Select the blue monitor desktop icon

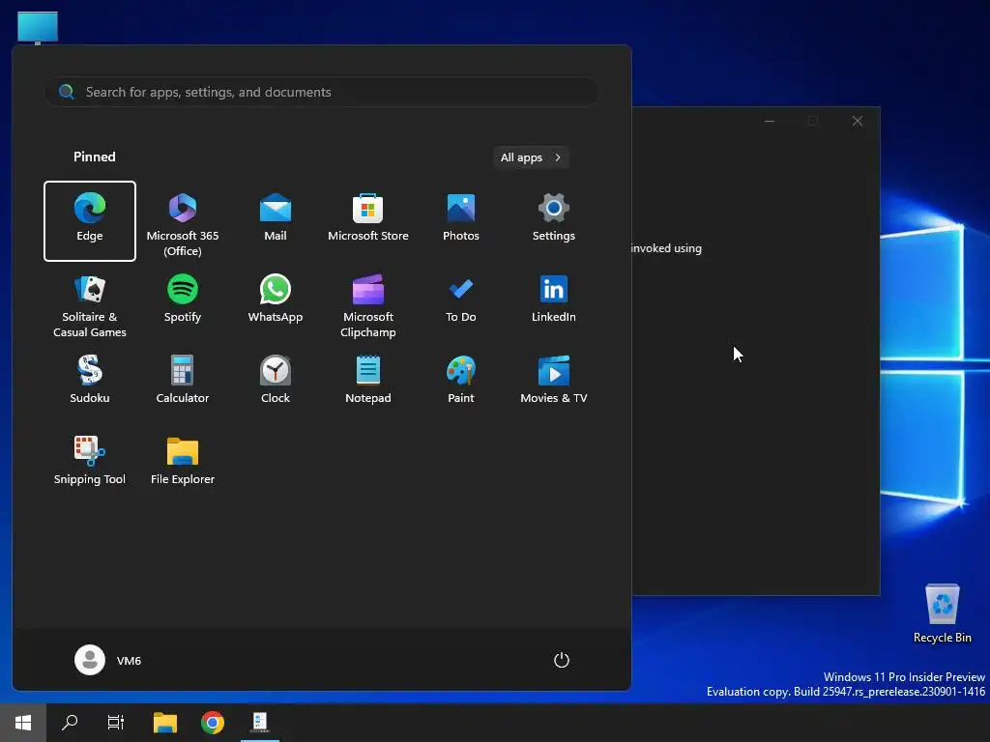38,28
